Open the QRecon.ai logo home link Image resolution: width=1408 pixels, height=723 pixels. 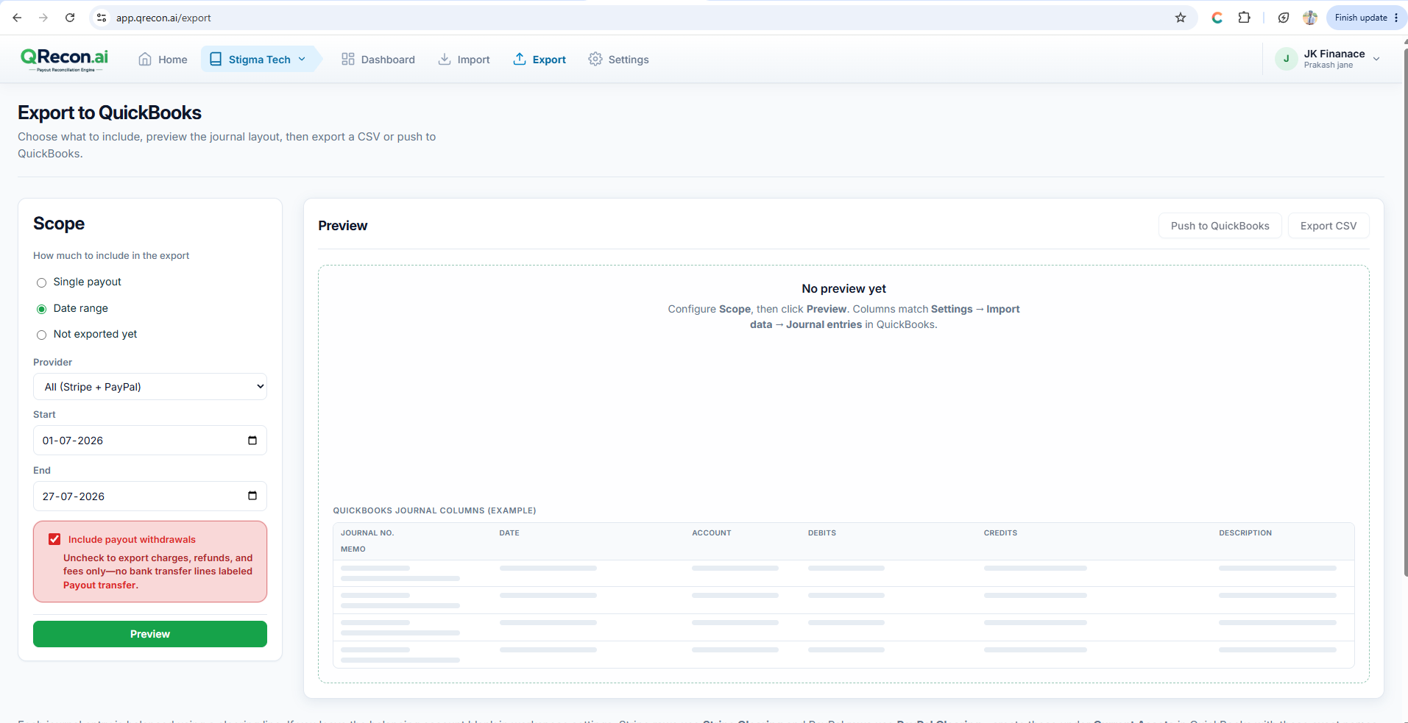(x=64, y=59)
